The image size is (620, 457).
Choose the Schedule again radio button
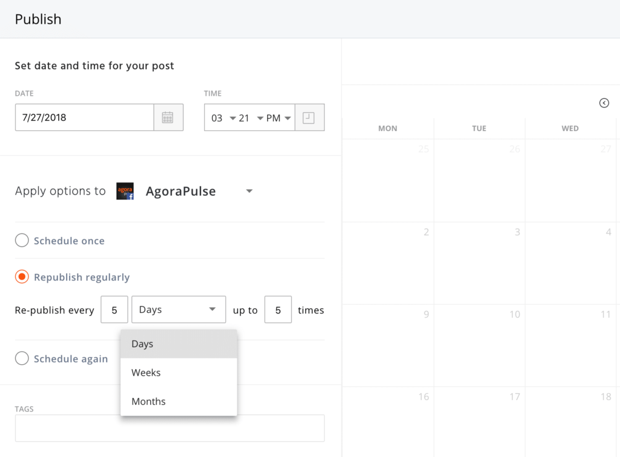point(22,358)
